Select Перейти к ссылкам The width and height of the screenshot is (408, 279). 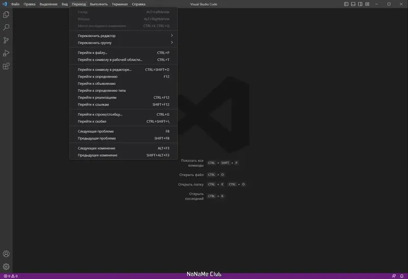[123, 105]
